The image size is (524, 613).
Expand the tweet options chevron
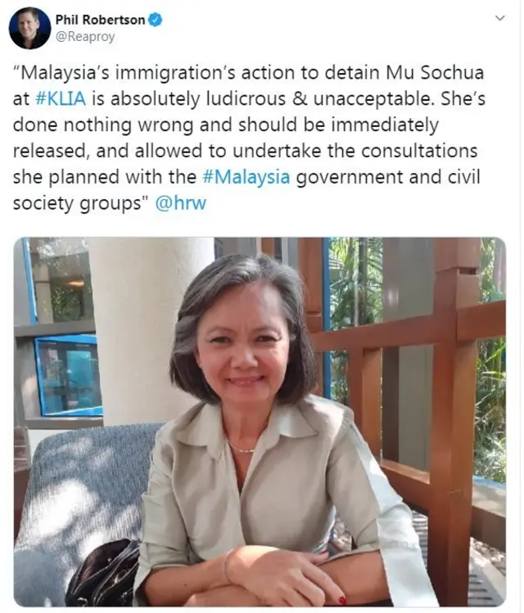(x=499, y=18)
